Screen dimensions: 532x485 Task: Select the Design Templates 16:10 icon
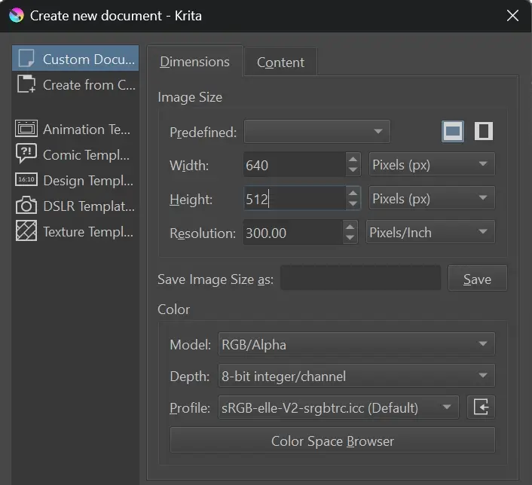pyautogui.click(x=26, y=179)
